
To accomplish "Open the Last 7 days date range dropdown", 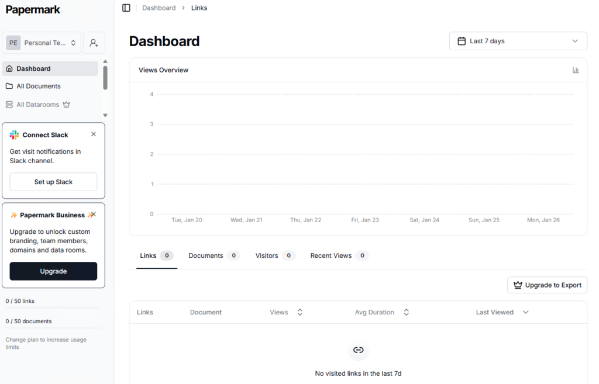I will click(518, 41).
